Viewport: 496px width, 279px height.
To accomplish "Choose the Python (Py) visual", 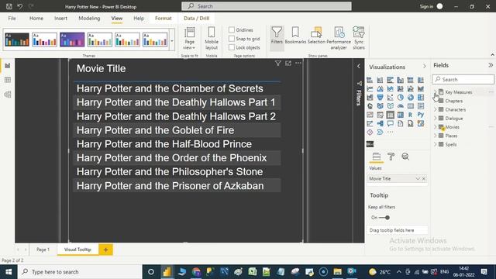I will (x=420, y=115).
